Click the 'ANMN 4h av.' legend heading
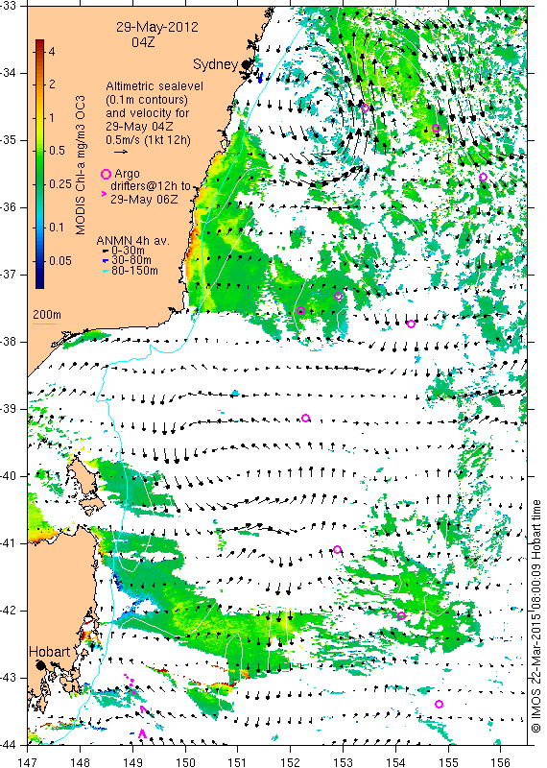This screenshot has height=768, width=547. pyautogui.click(x=132, y=241)
